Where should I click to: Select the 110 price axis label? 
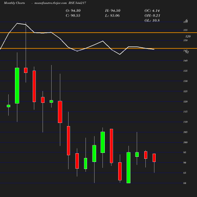185,122
